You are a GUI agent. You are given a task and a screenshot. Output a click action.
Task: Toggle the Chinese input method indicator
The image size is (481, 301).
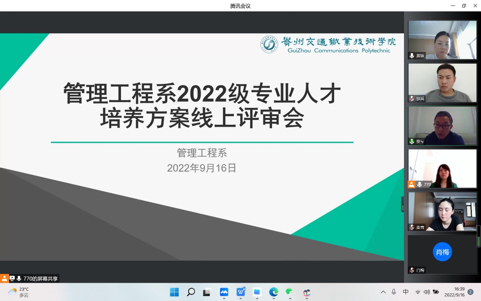click(x=406, y=292)
